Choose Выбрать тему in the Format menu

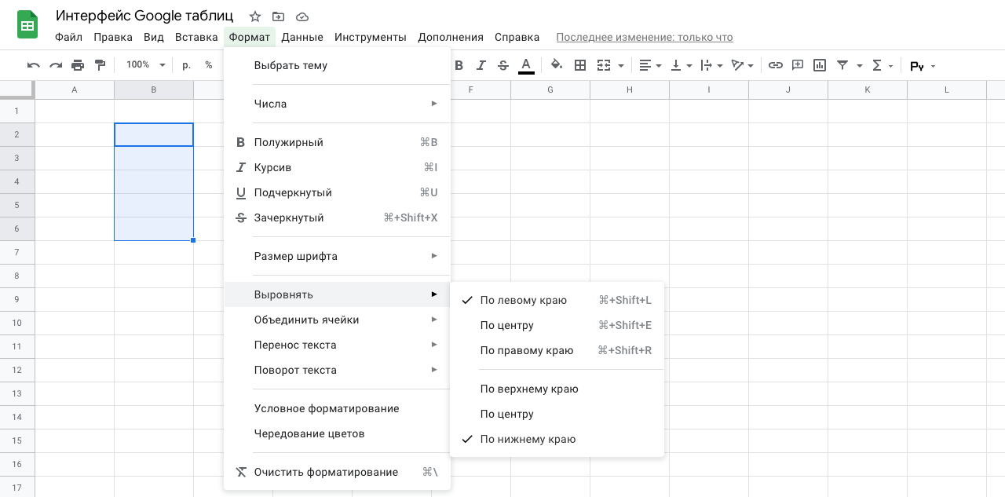tap(337, 66)
